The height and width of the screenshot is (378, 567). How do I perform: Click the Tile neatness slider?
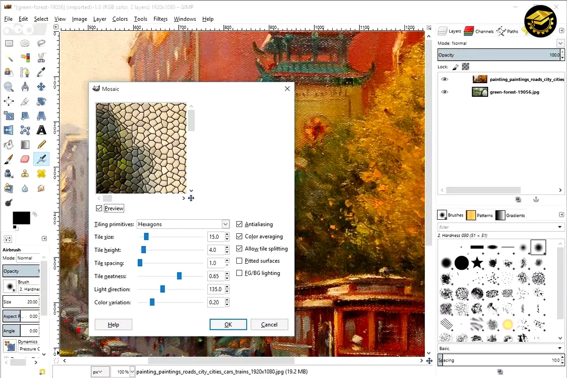[x=171, y=276]
